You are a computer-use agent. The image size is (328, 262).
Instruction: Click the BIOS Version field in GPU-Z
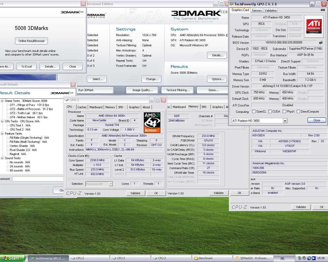pos(284,42)
